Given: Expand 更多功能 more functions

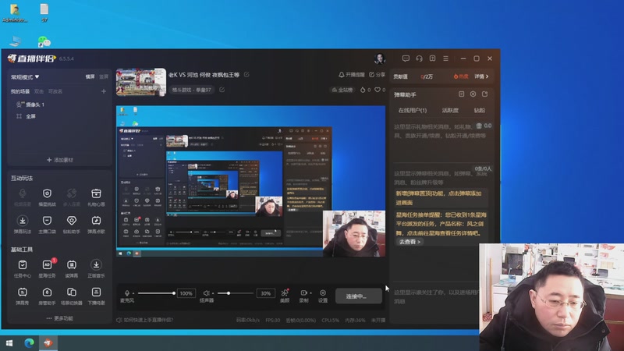Looking at the screenshot, I should (x=59, y=318).
